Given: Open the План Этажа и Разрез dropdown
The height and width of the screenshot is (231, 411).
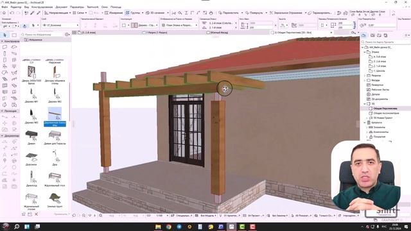Looking at the screenshot, I should pos(179,25).
